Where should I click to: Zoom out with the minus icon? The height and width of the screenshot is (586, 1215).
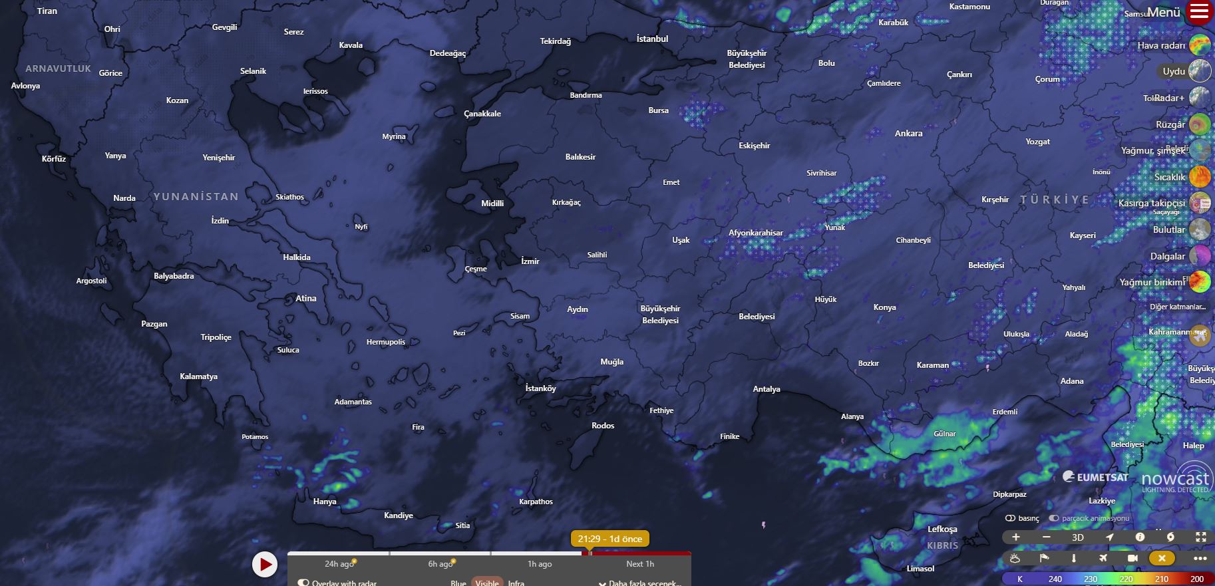1047,537
